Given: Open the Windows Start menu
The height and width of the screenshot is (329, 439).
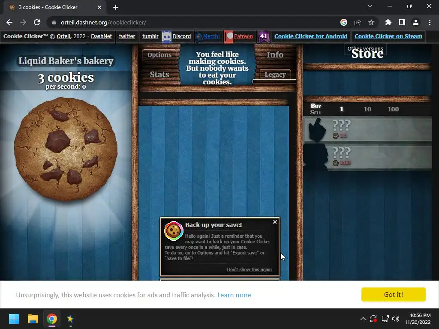Looking at the screenshot, I should point(14,319).
